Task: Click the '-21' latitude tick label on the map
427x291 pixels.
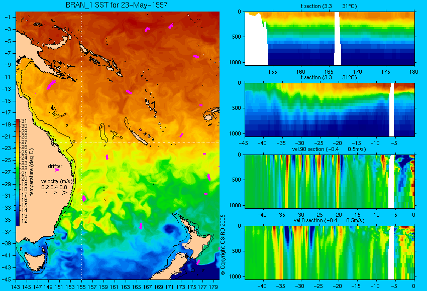Action: (6, 136)
